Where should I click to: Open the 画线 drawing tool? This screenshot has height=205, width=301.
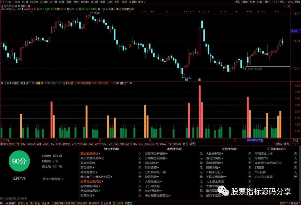(267, 2)
